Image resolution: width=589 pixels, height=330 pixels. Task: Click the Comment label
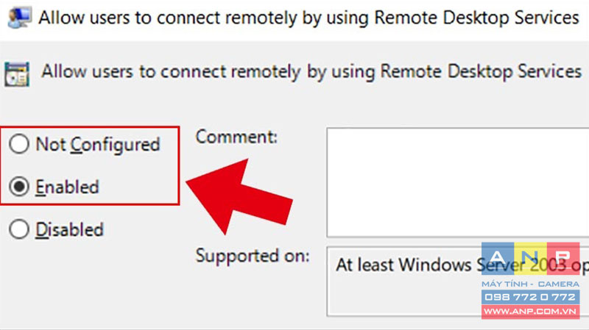pyautogui.click(x=236, y=137)
